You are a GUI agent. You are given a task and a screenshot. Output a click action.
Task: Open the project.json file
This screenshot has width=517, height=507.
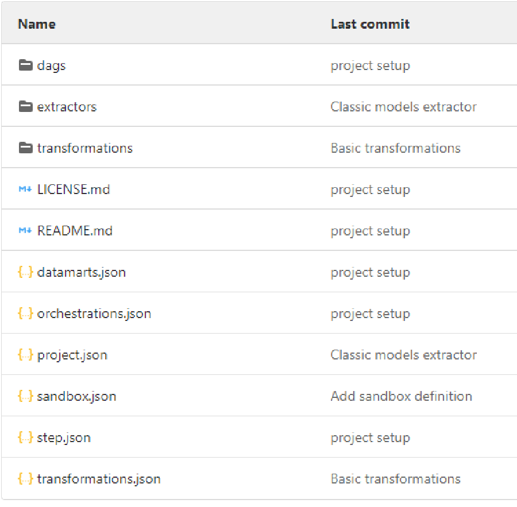coord(72,355)
